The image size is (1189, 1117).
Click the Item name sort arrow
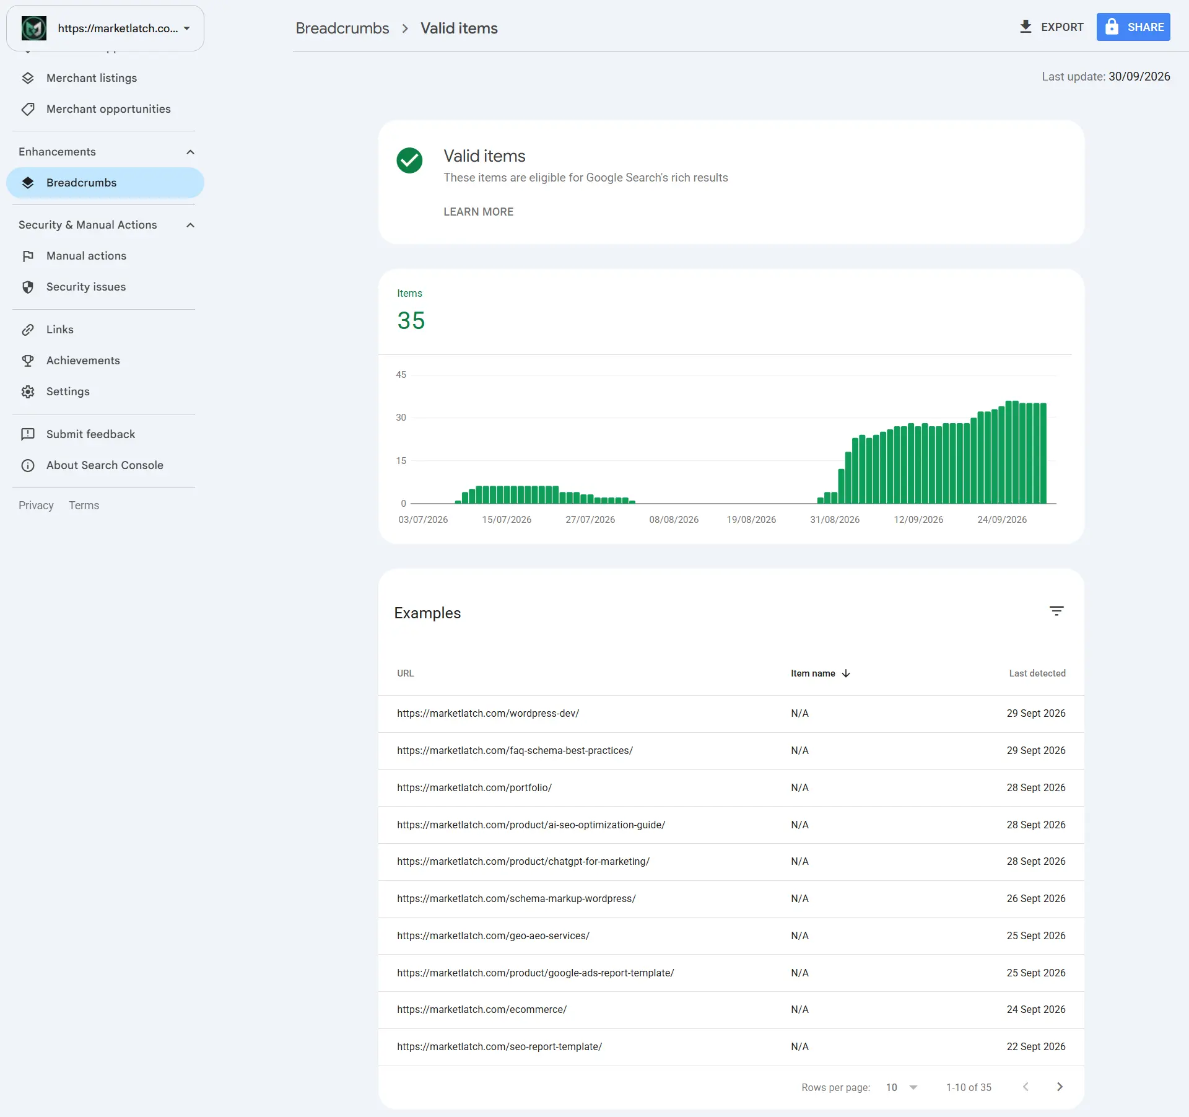(x=846, y=673)
